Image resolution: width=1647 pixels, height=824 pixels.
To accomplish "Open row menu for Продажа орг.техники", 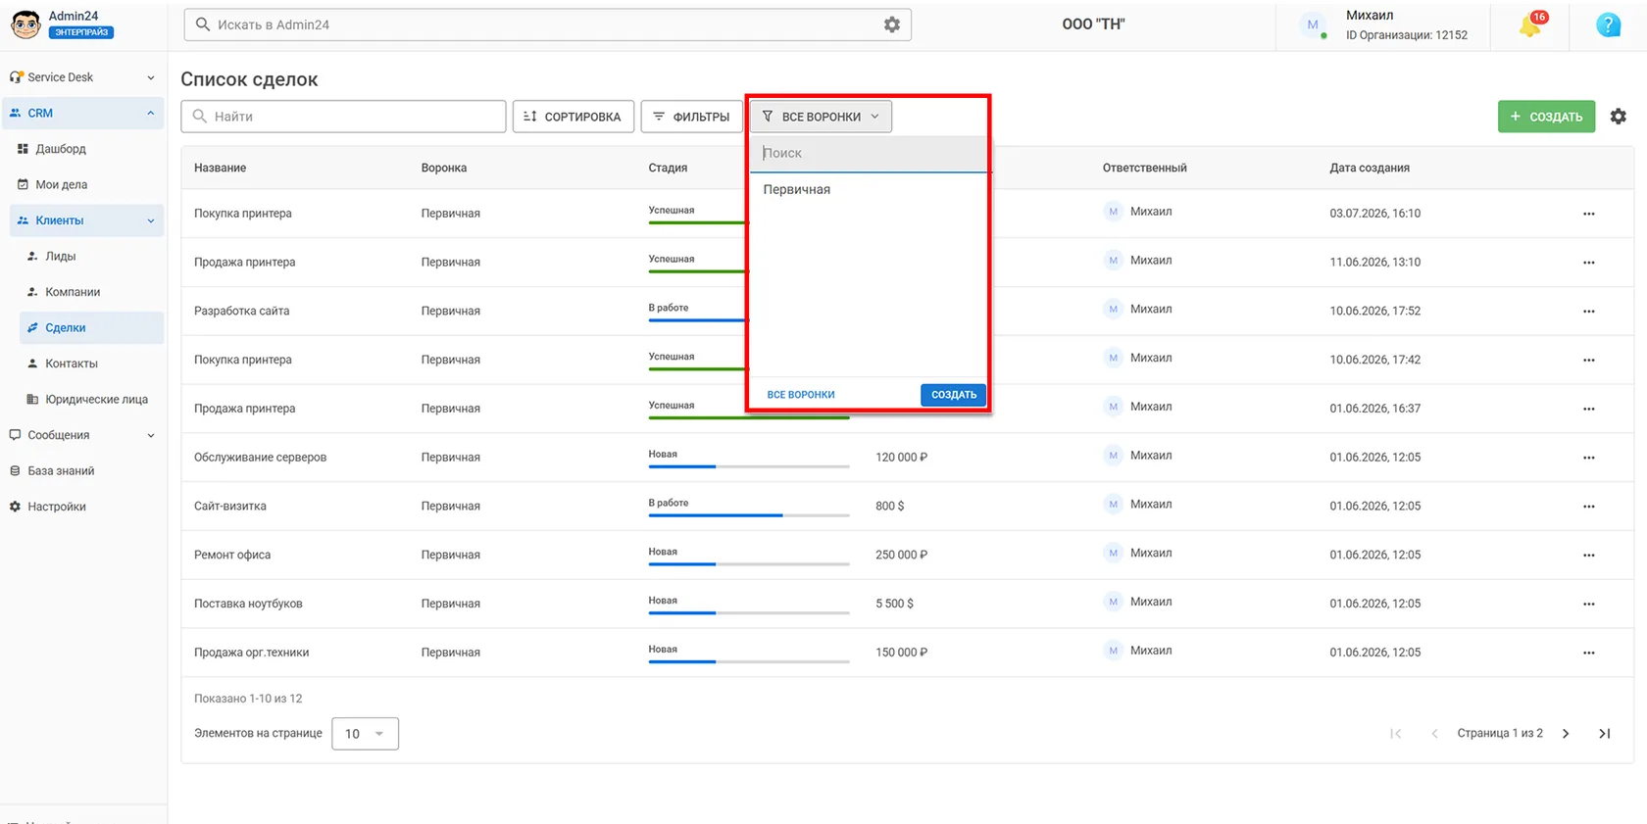I will point(1589,653).
